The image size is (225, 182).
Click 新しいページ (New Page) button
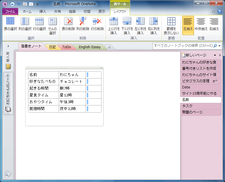tap(194, 55)
